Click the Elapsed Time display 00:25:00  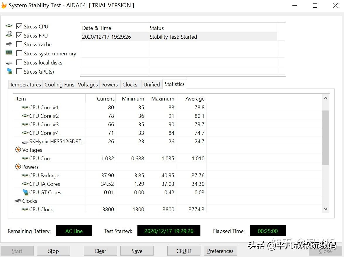click(x=268, y=231)
